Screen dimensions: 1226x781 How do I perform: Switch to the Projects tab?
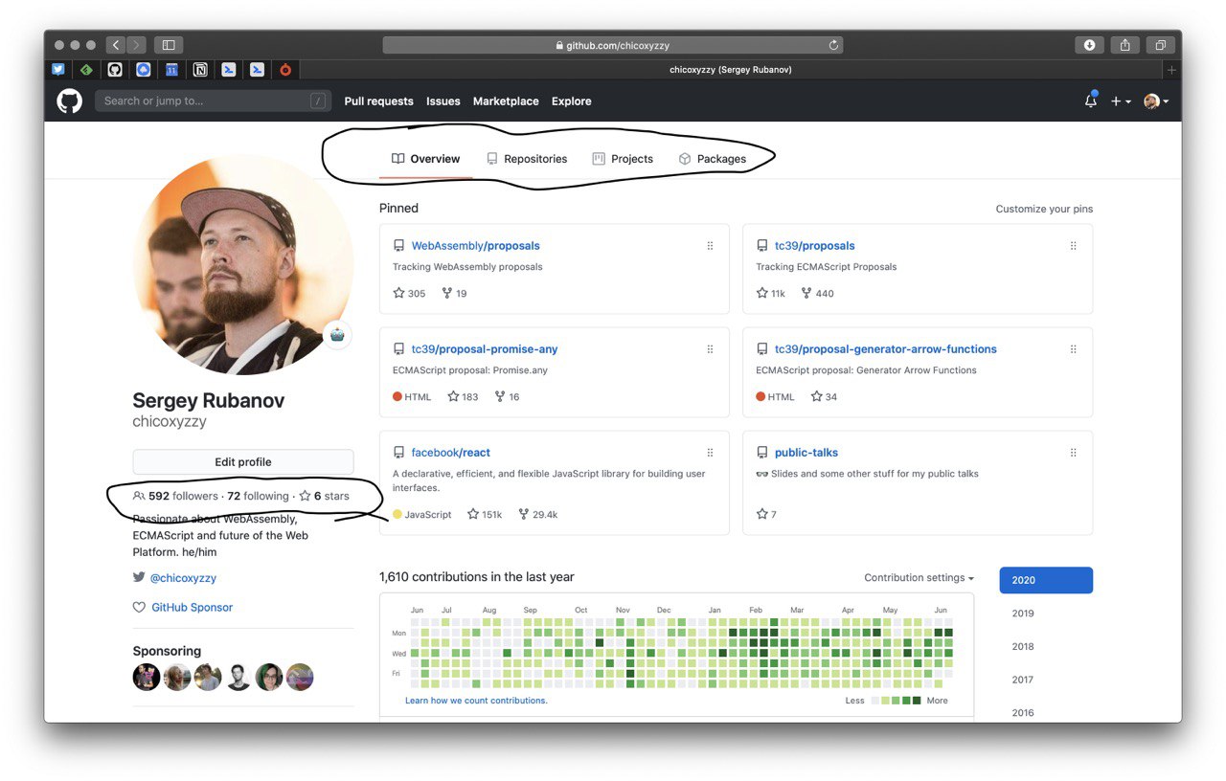[x=623, y=159]
